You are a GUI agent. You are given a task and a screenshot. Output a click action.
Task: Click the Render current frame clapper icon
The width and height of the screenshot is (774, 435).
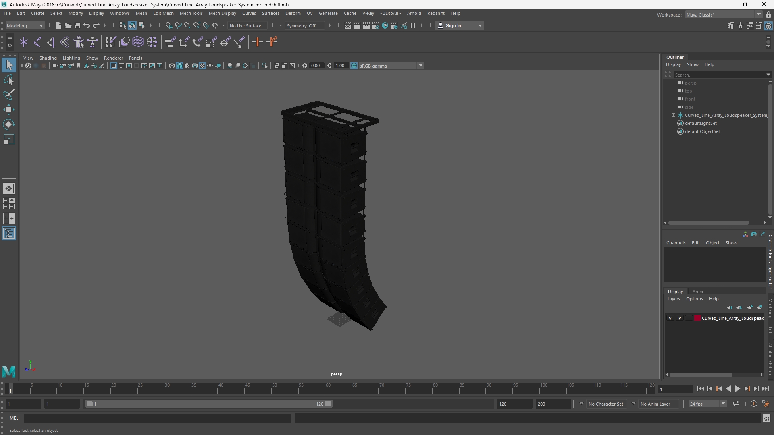coord(357,25)
